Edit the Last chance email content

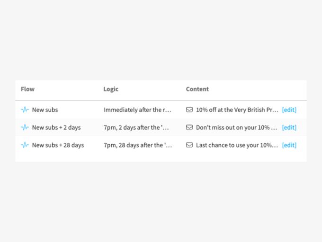point(289,145)
